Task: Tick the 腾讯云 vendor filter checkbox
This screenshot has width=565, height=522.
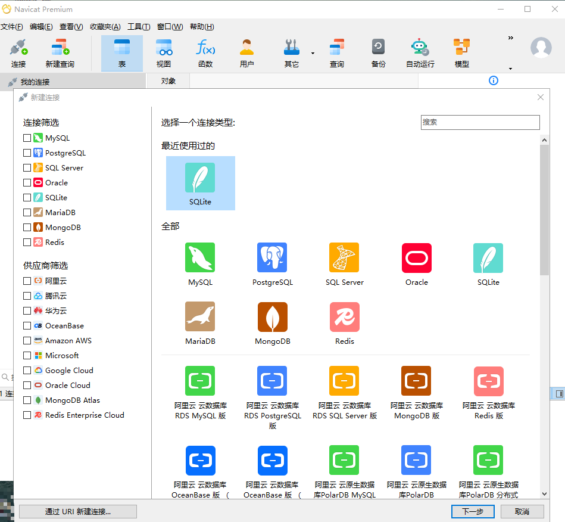Action: pyautogui.click(x=27, y=296)
